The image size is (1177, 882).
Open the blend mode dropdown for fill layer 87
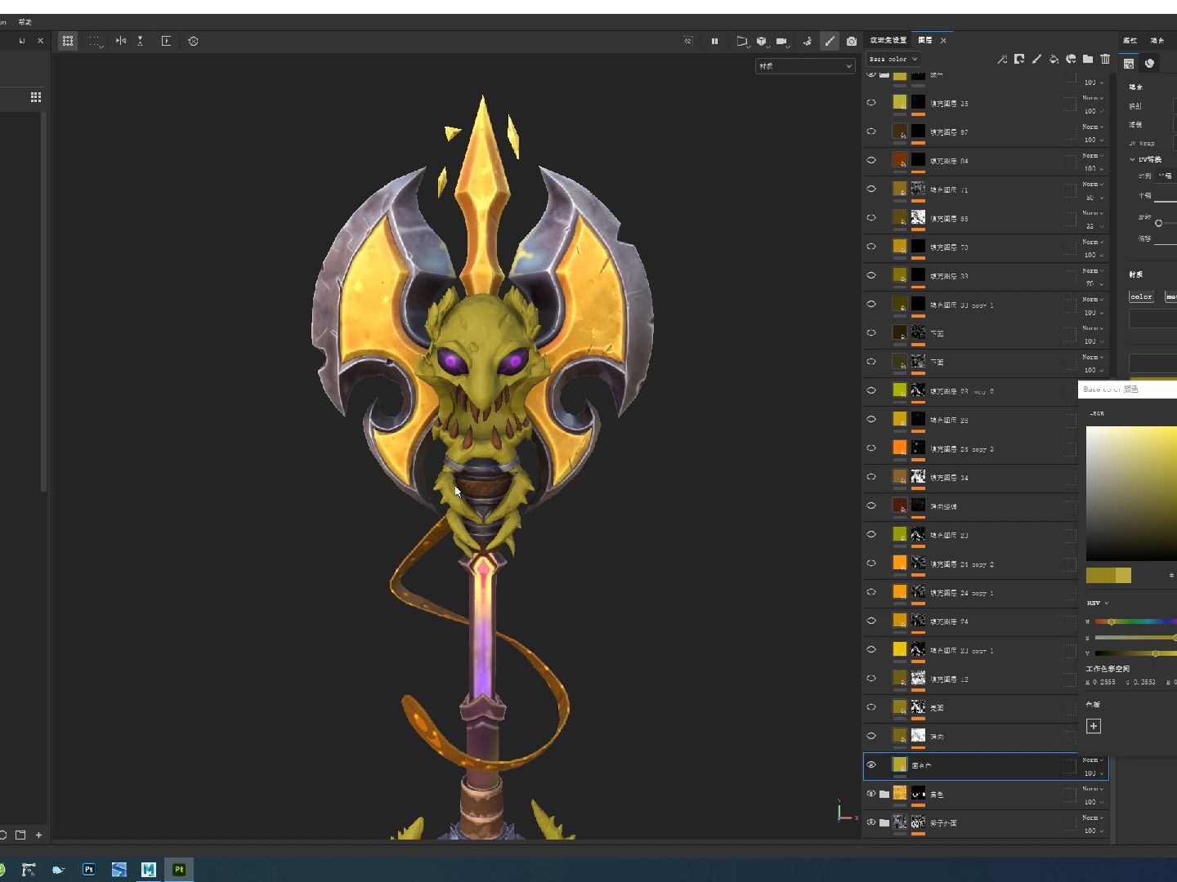(1092, 127)
